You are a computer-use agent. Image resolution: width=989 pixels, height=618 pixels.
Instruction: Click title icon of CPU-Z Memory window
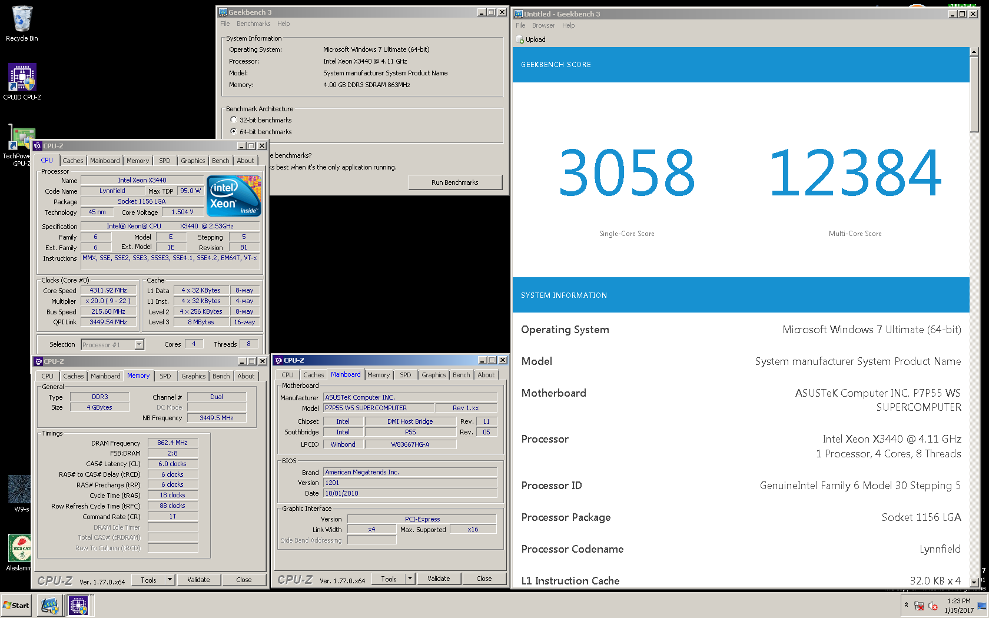pos(38,361)
